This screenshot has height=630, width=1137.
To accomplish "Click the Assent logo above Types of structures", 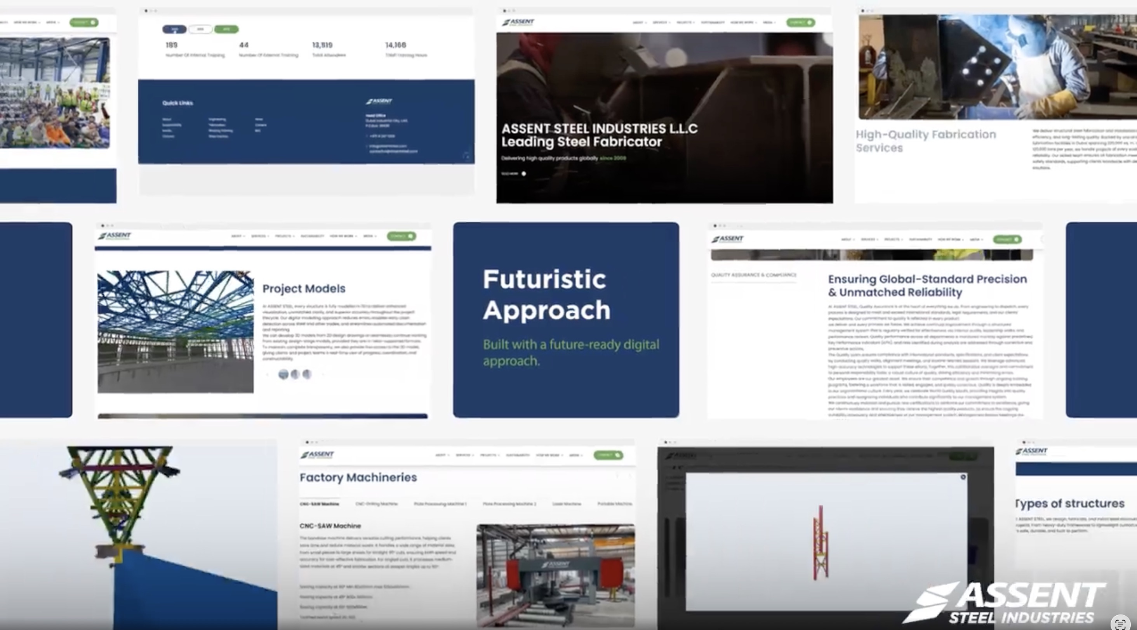I will click(x=1031, y=451).
